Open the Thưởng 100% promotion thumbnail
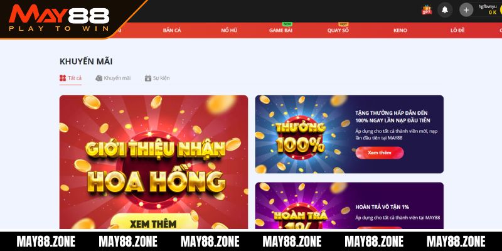The width and height of the screenshot is (502, 251). coord(301,134)
